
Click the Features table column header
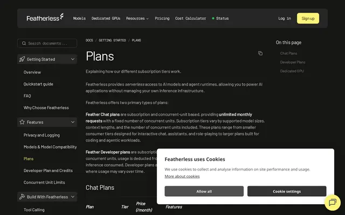click(174, 207)
